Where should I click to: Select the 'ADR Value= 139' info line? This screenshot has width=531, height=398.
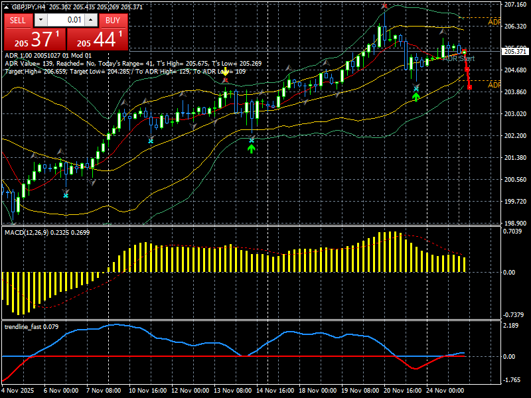[133, 63]
